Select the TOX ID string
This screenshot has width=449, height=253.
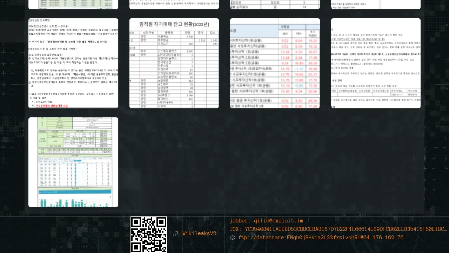click(x=338, y=229)
